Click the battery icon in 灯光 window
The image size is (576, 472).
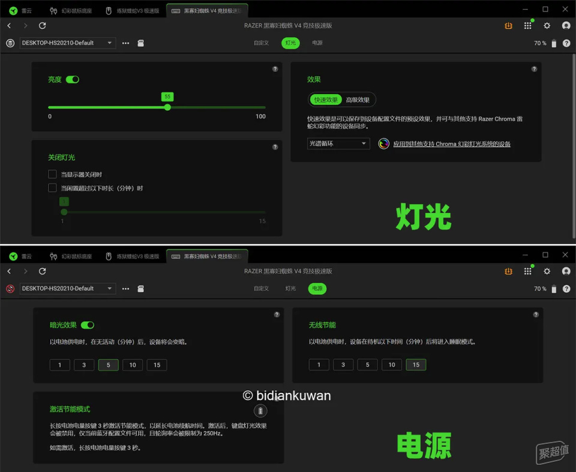(x=554, y=43)
